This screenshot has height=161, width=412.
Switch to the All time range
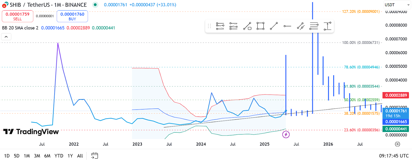click(80, 156)
